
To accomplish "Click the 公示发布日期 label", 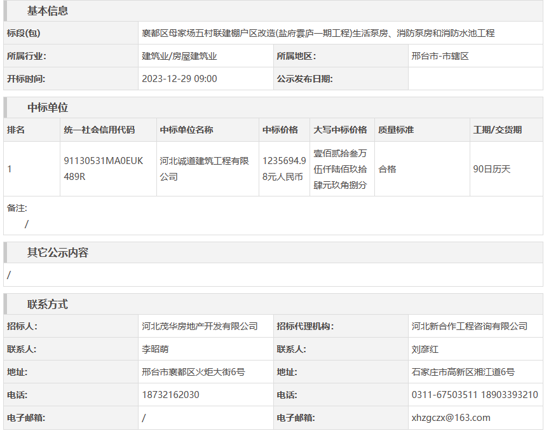I will [x=304, y=79].
